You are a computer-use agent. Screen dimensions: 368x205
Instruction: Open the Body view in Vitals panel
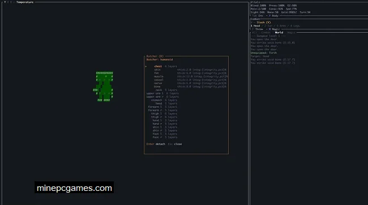click(x=273, y=16)
